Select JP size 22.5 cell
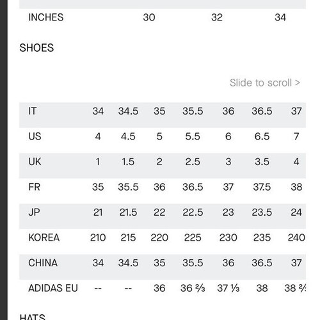The image size is (320, 320). pos(193,212)
